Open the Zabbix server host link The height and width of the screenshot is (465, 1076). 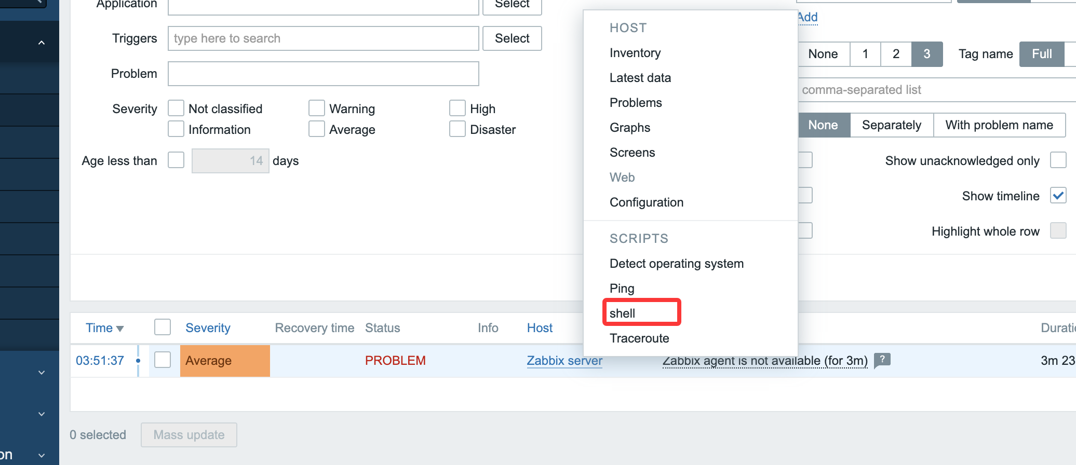(x=564, y=361)
